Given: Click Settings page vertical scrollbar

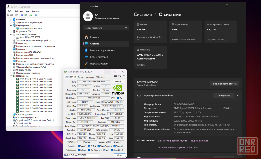Looking at the screenshot, I should click(x=245, y=54).
